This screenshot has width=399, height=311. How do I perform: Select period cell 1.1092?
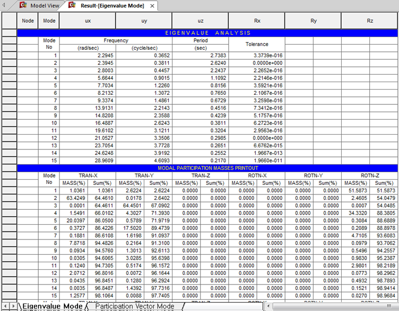click(201, 78)
